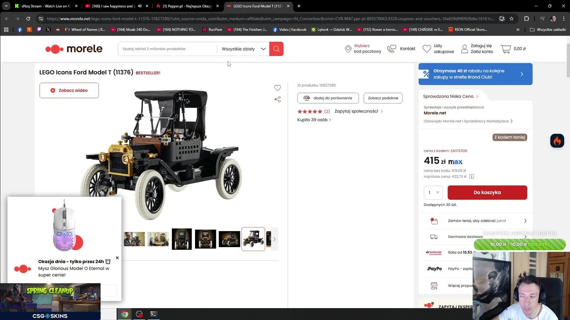Open the postal code location picker

click(x=363, y=49)
